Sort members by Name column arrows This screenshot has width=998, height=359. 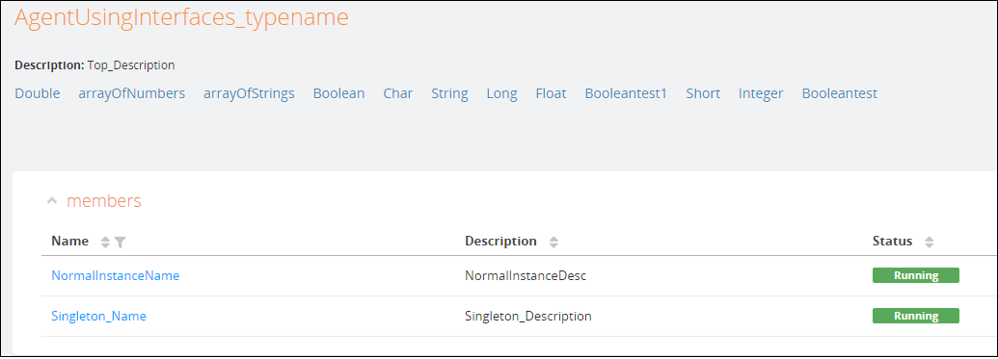tap(106, 243)
